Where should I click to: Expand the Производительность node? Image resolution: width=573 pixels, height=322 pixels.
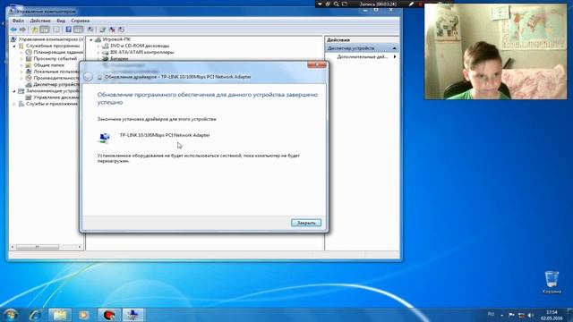[x=21, y=78]
